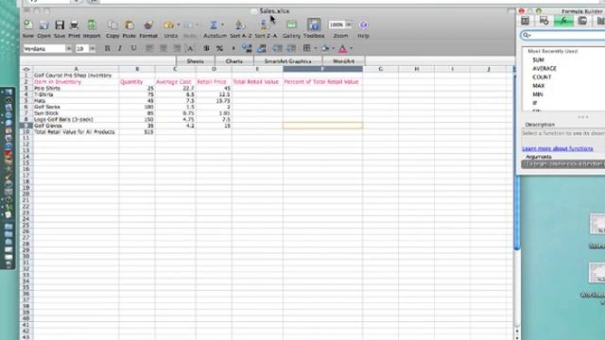Open the Font Color dropdown arrow
Viewport: 605px width, 340px height.
(351, 48)
